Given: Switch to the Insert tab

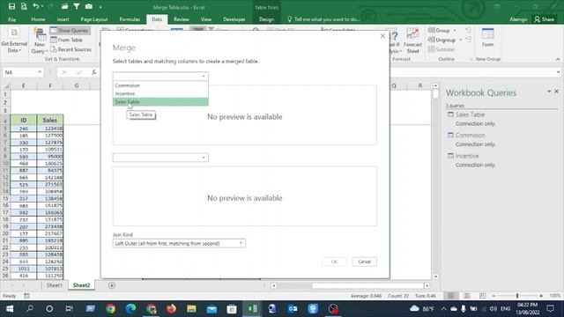Looking at the screenshot, I should click(x=63, y=19).
